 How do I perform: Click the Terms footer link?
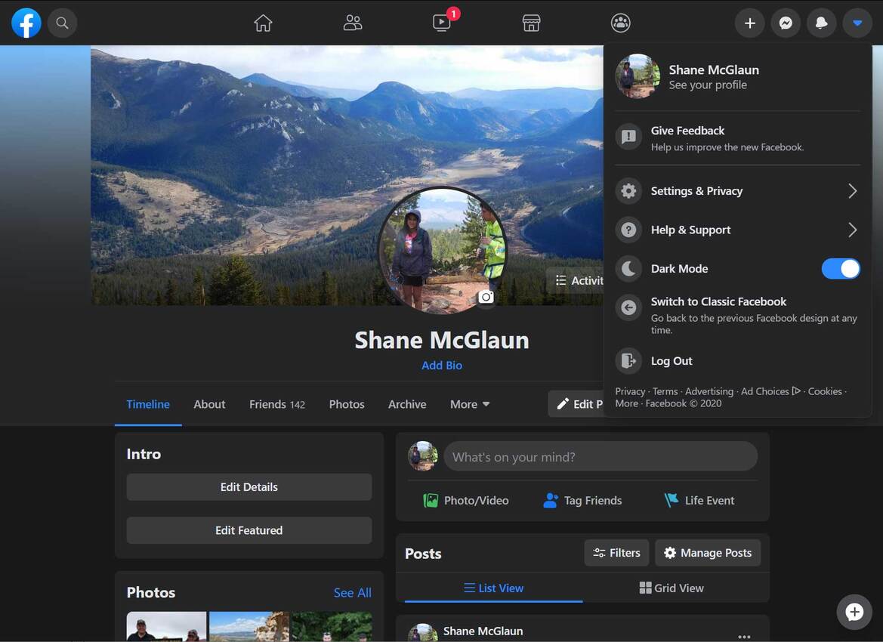[665, 391]
